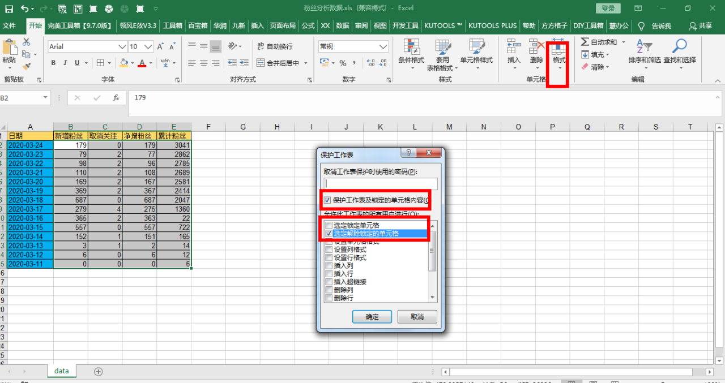
Task: Click the Save icon in quick access toolbar
Action: (9, 8)
